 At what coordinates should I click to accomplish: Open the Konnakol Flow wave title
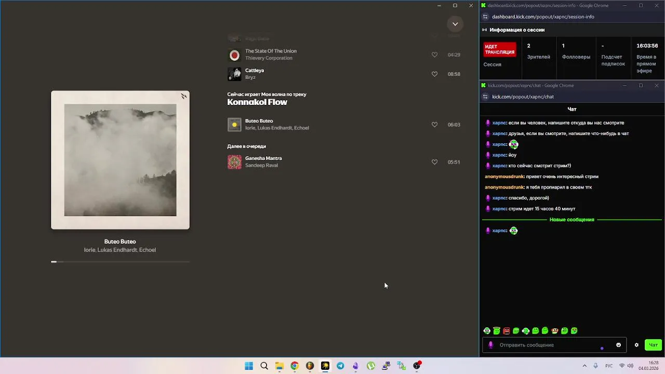point(257,102)
